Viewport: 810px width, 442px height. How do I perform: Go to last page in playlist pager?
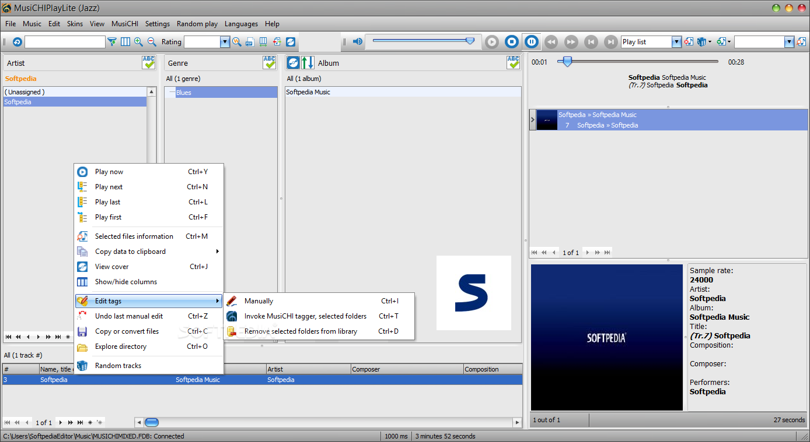pyautogui.click(x=607, y=252)
